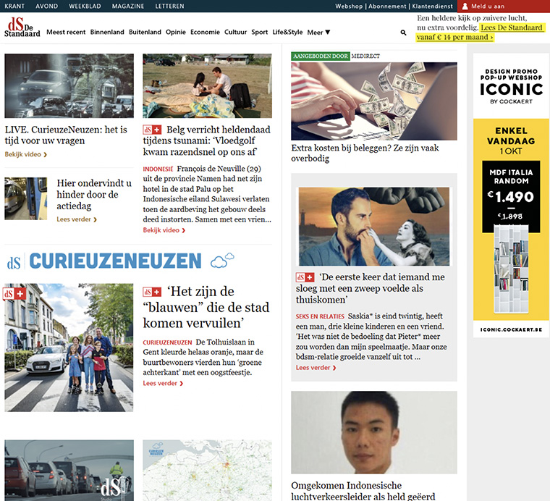
Task: Click 'Lees verder' under the Tolhuislaan article
Action: point(163,384)
